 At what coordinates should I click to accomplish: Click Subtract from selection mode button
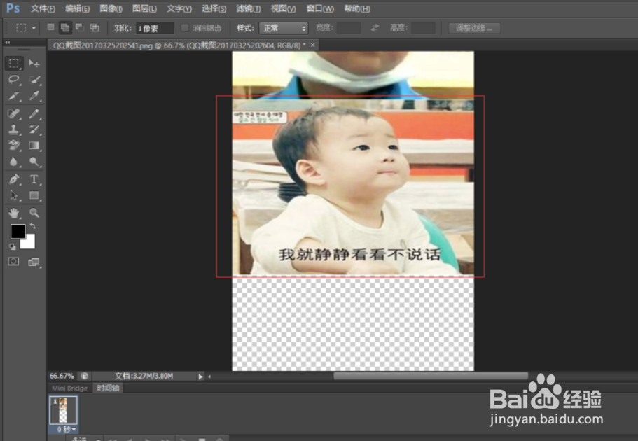tap(80, 27)
